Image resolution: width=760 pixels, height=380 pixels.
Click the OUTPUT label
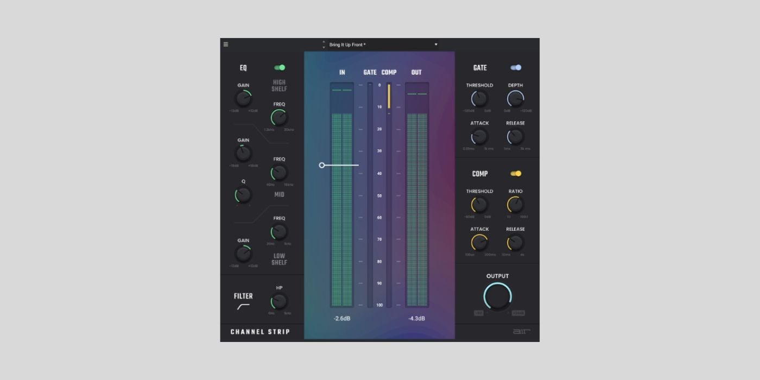point(497,276)
